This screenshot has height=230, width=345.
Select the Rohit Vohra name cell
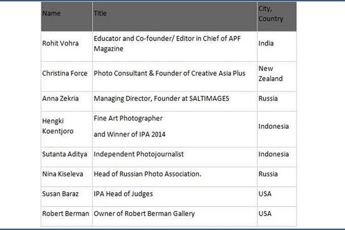click(61, 44)
